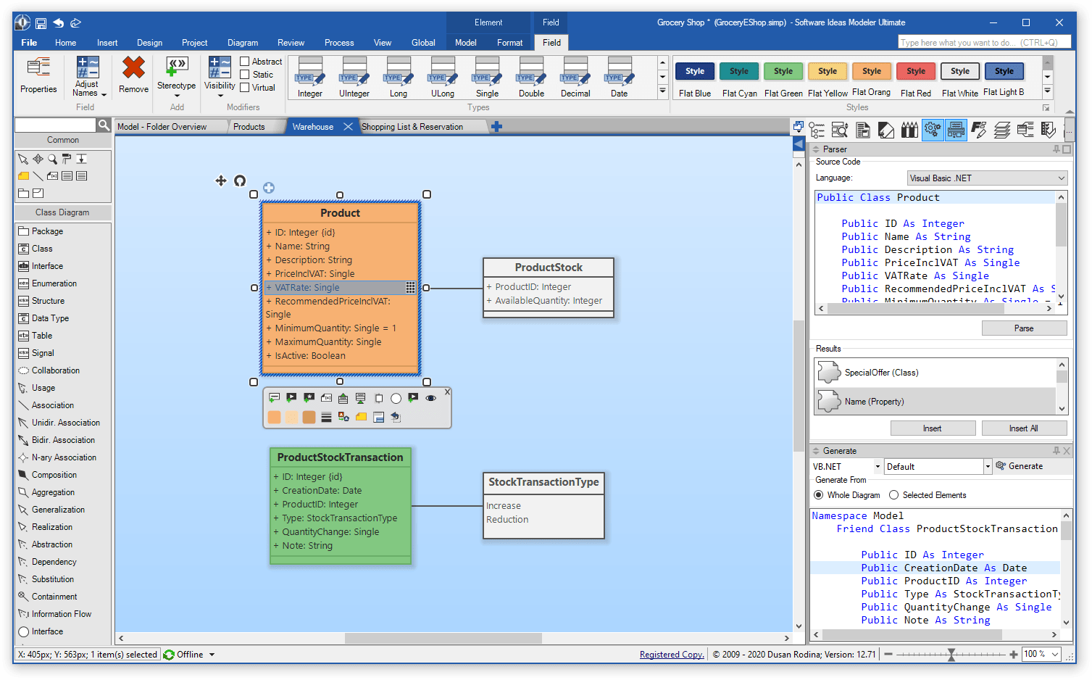Switch to the Products diagram tab
Screen dimensions: 1092x680
249,127
